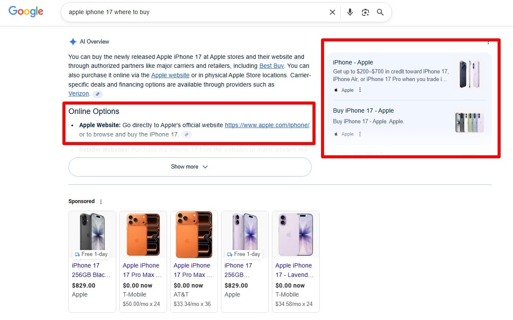This screenshot has width=513, height=320.
Task: Click the Google logo
Action: click(x=26, y=12)
